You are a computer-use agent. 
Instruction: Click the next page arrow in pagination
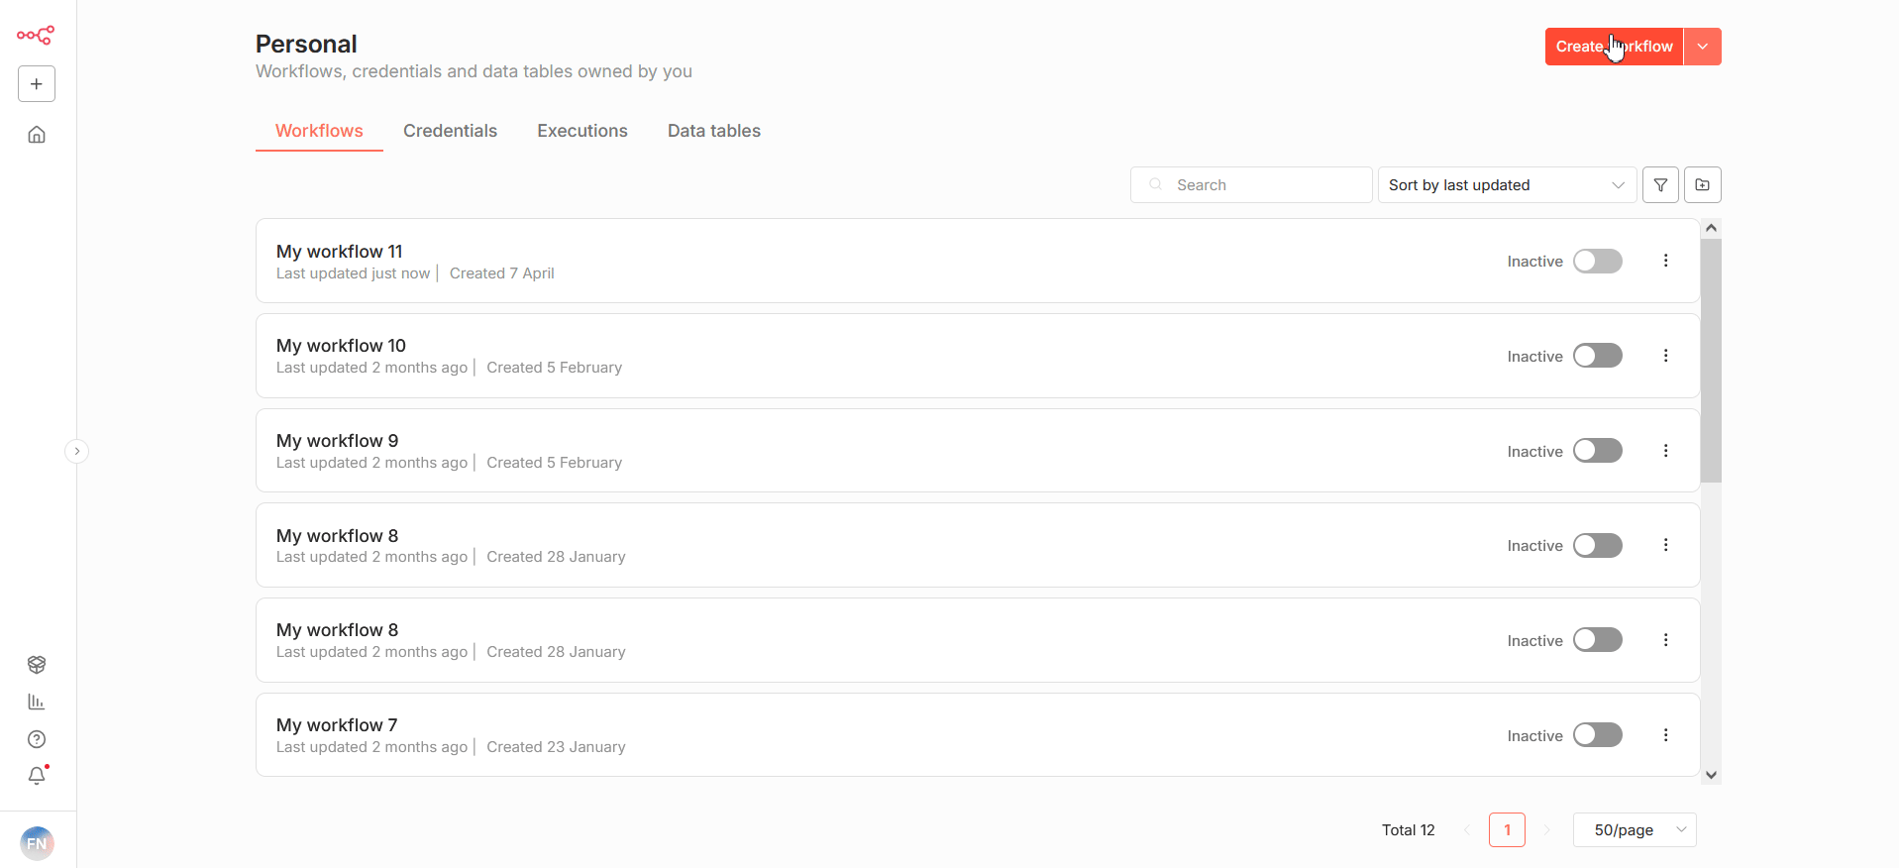1546,830
